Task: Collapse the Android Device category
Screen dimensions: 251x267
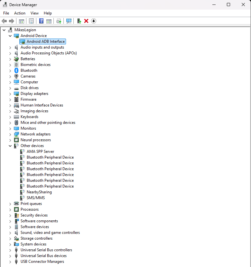Action: pos(10,36)
